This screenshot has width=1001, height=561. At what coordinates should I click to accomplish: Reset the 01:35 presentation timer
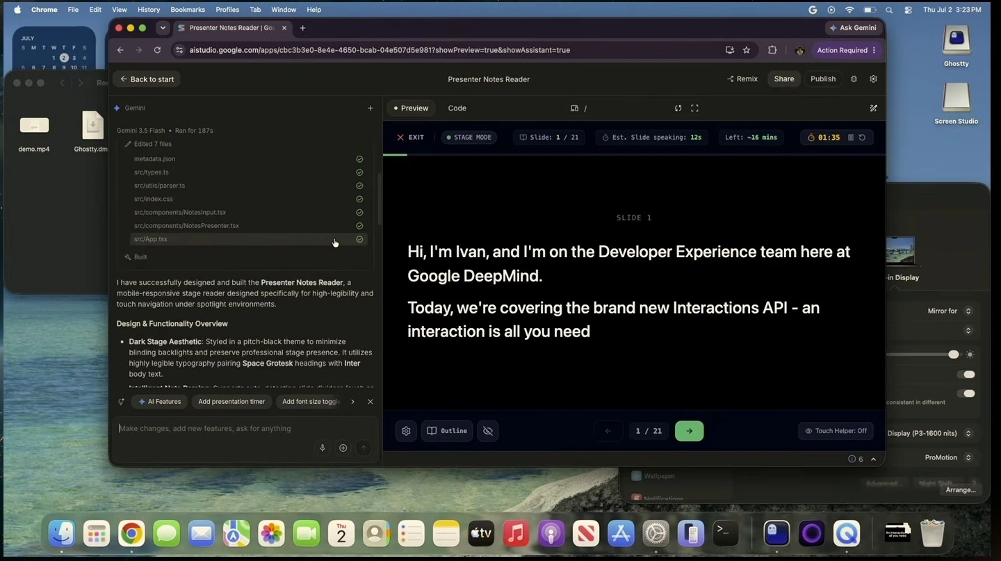(862, 138)
